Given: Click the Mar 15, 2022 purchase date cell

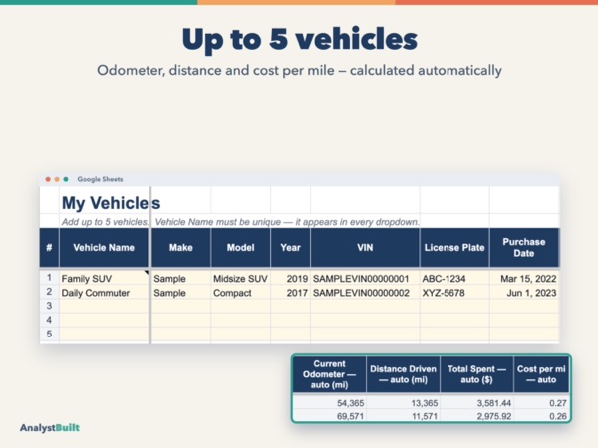Looking at the screenshot, I should pos(524,279).
